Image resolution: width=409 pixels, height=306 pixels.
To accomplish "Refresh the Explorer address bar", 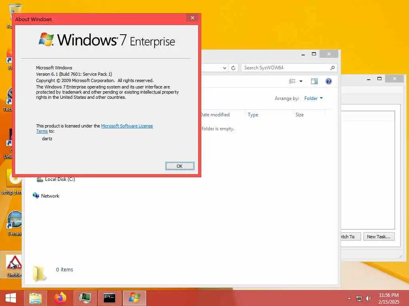I will (x=233, y=68).
